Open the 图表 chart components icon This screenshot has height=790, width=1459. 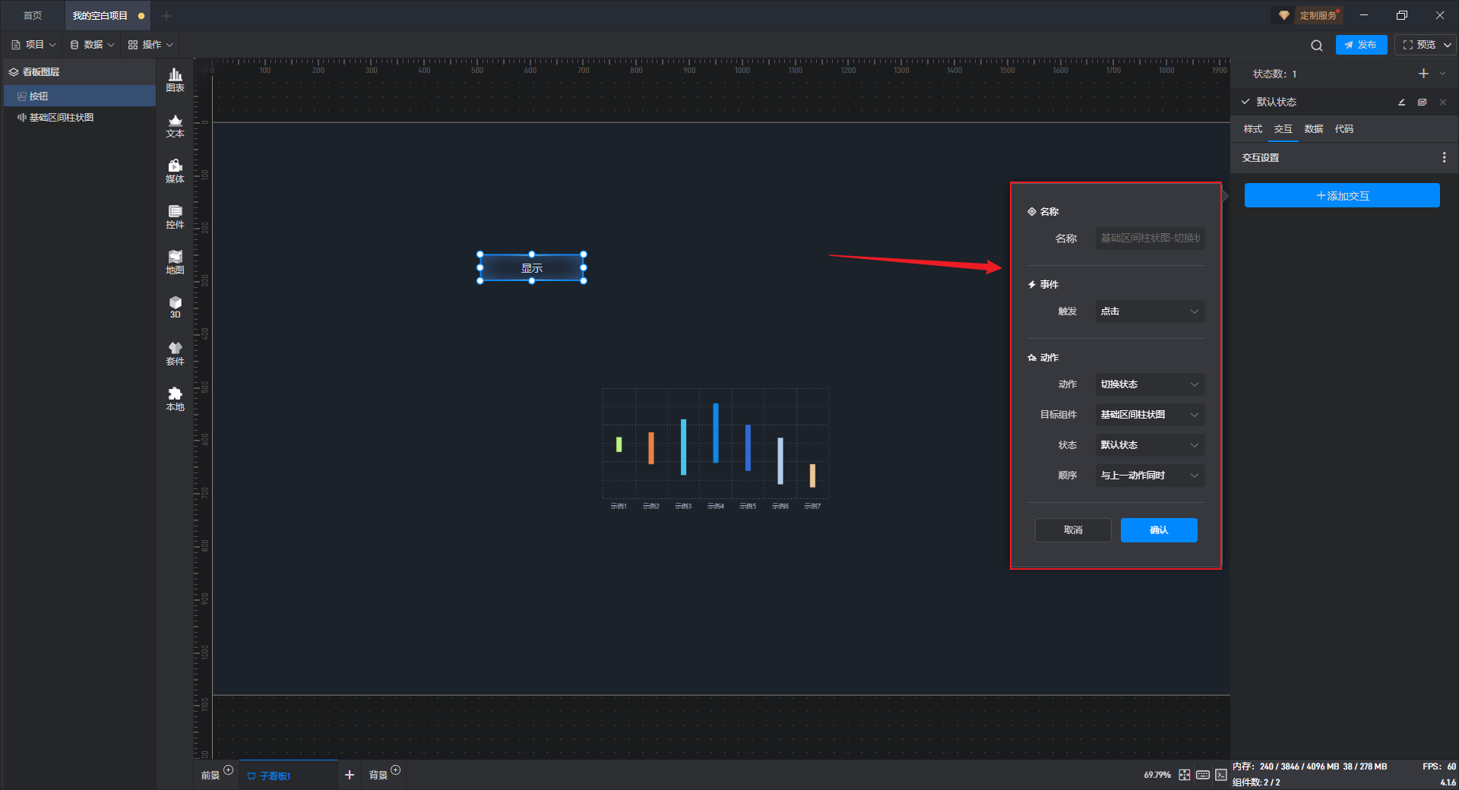coord(175,79)
